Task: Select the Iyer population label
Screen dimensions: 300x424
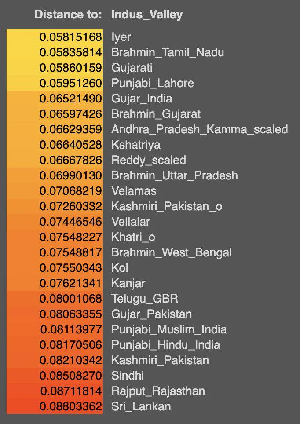Action: (121, 37)
